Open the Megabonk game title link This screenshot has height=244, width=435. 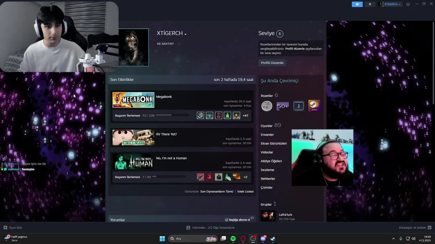click(164, 97)
